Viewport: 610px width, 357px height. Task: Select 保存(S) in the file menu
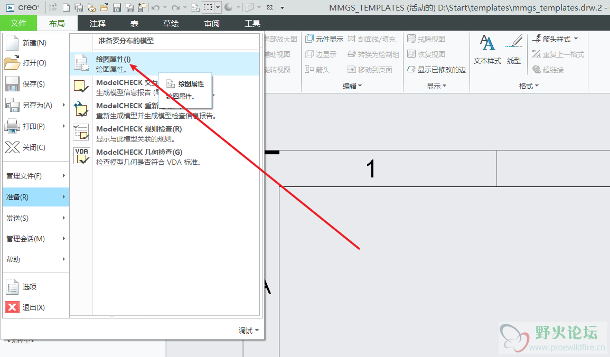tap(36, 84)
